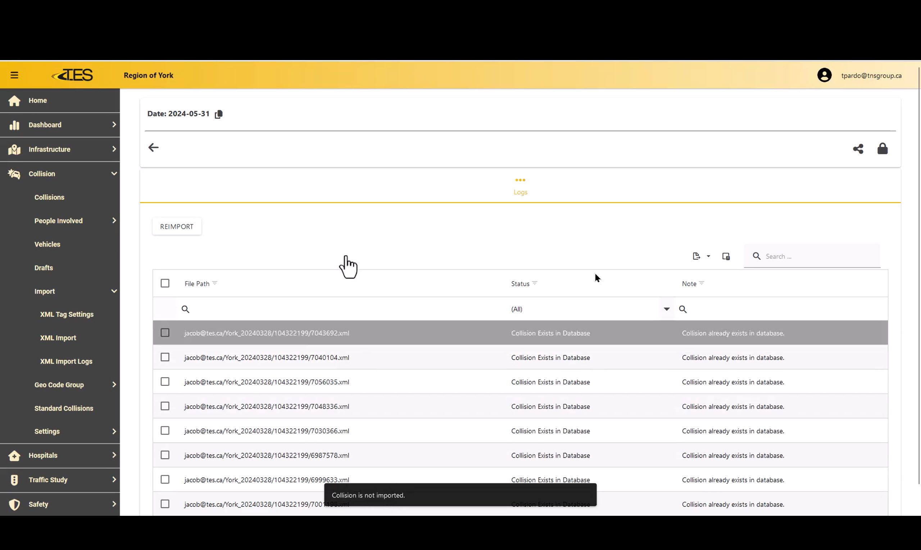Copy date using clipboard icon

(218, 114)
